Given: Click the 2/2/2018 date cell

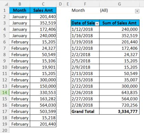Looking at the screenshot, I should coord(85,55).
